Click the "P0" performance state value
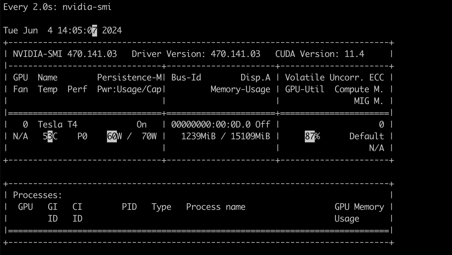The width and height of the screenshot is (452, 255). (x=82, y=136)
